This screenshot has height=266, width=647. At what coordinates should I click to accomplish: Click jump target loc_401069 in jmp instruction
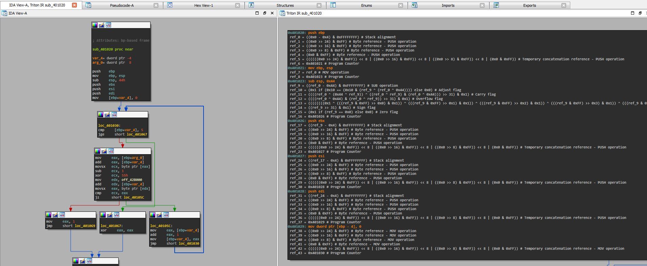click(x=85, y=226)
